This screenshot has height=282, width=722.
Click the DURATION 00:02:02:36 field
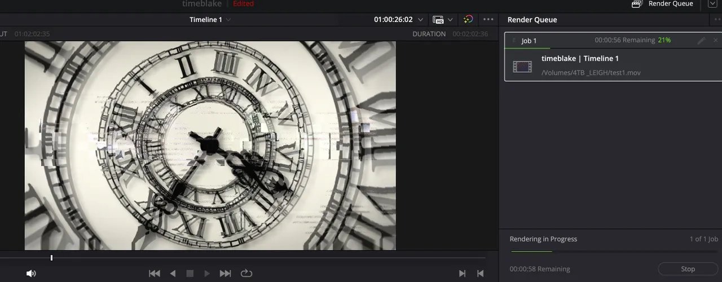coord(450,34)
